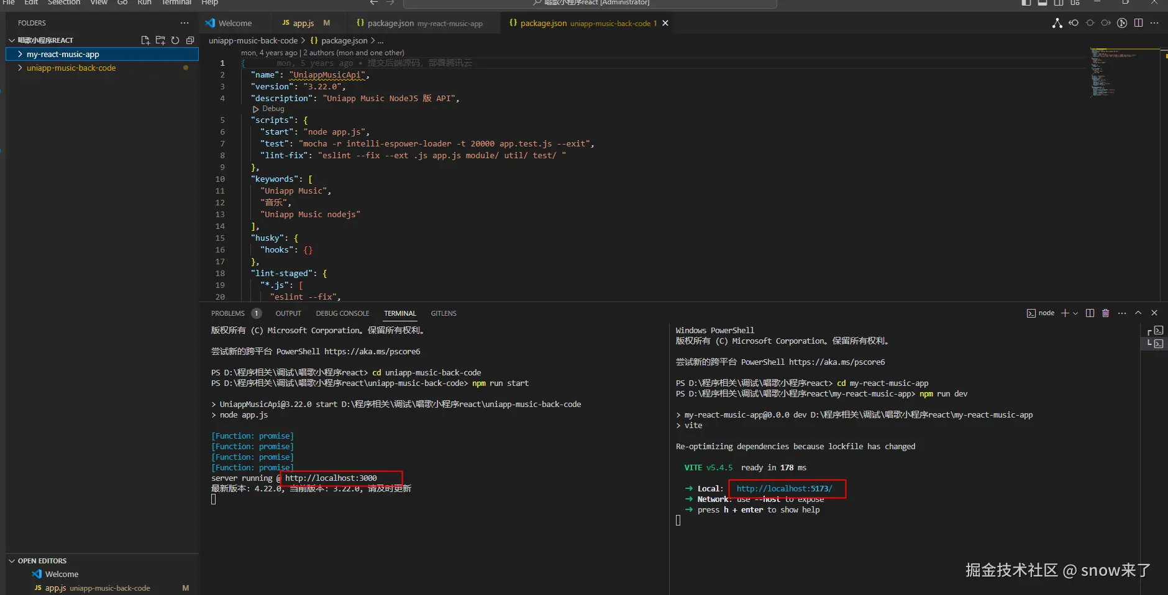This screenshot has height=595, width=1168.
Task: Launch a new terminal with the plus icon
Action: click(x=1065, y=313)
